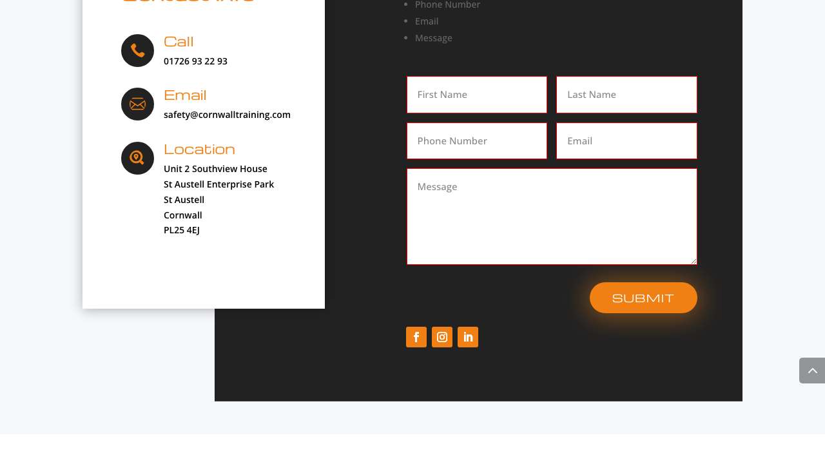Click the map pin Location icon
The height and width of the screenshot is (464, 825).
[x=137, y=158]
